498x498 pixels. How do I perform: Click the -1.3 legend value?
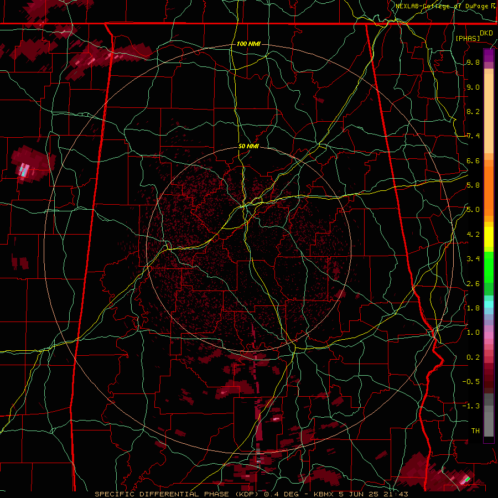pos(471,406)
